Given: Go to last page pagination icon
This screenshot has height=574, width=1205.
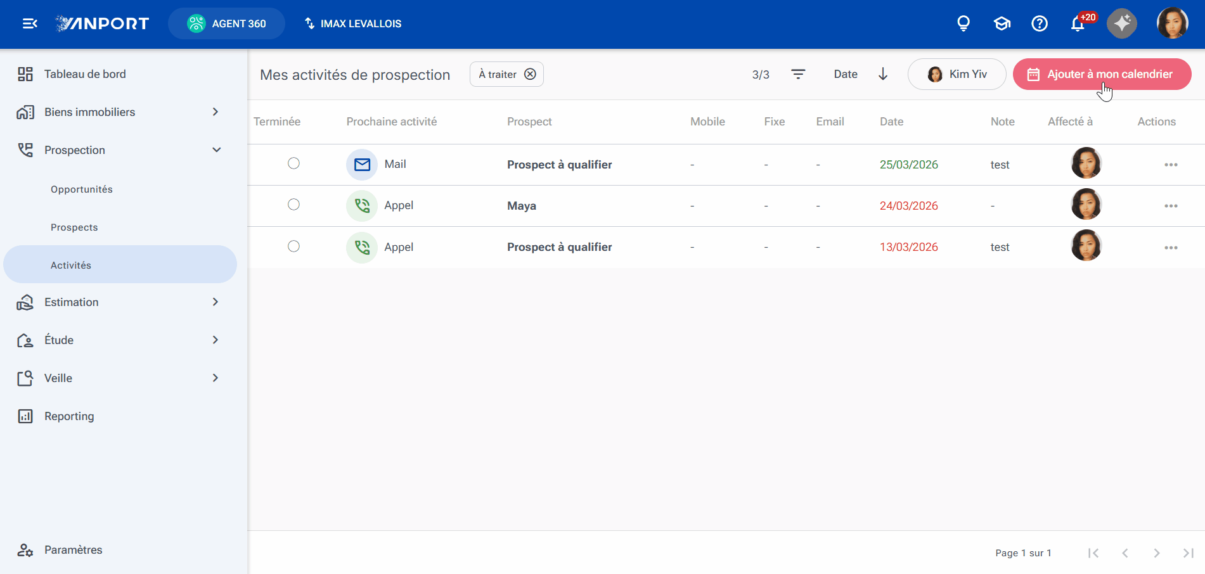Looking at the screenshot, I should (1189, 553).
